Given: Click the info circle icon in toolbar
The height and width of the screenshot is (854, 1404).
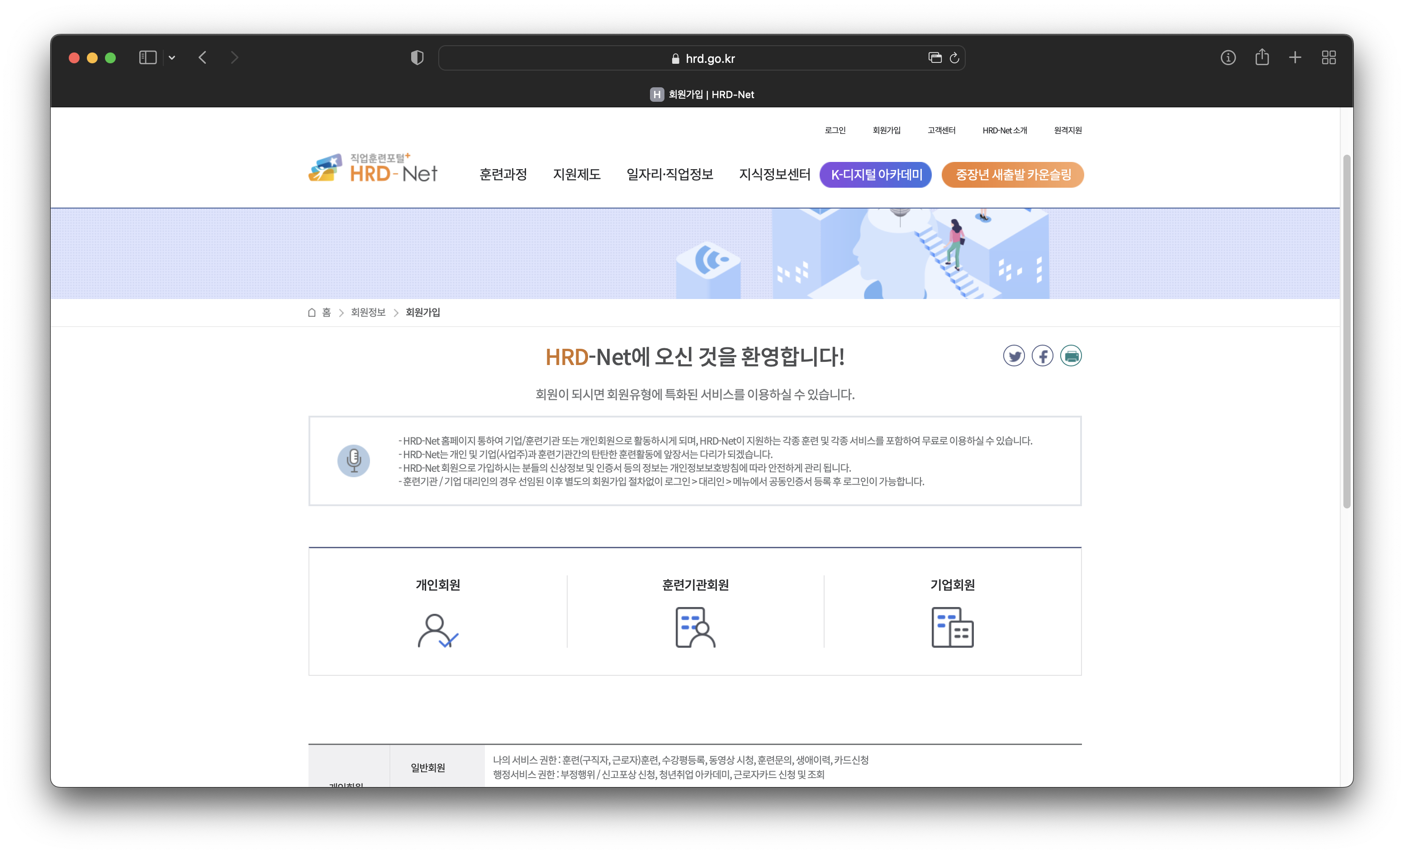Looking at the screenshot, I should (1228, 57).
